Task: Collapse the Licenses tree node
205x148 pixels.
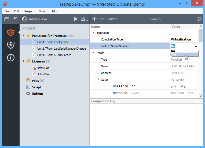Action: pyautogui.click(x=24, y=61)
